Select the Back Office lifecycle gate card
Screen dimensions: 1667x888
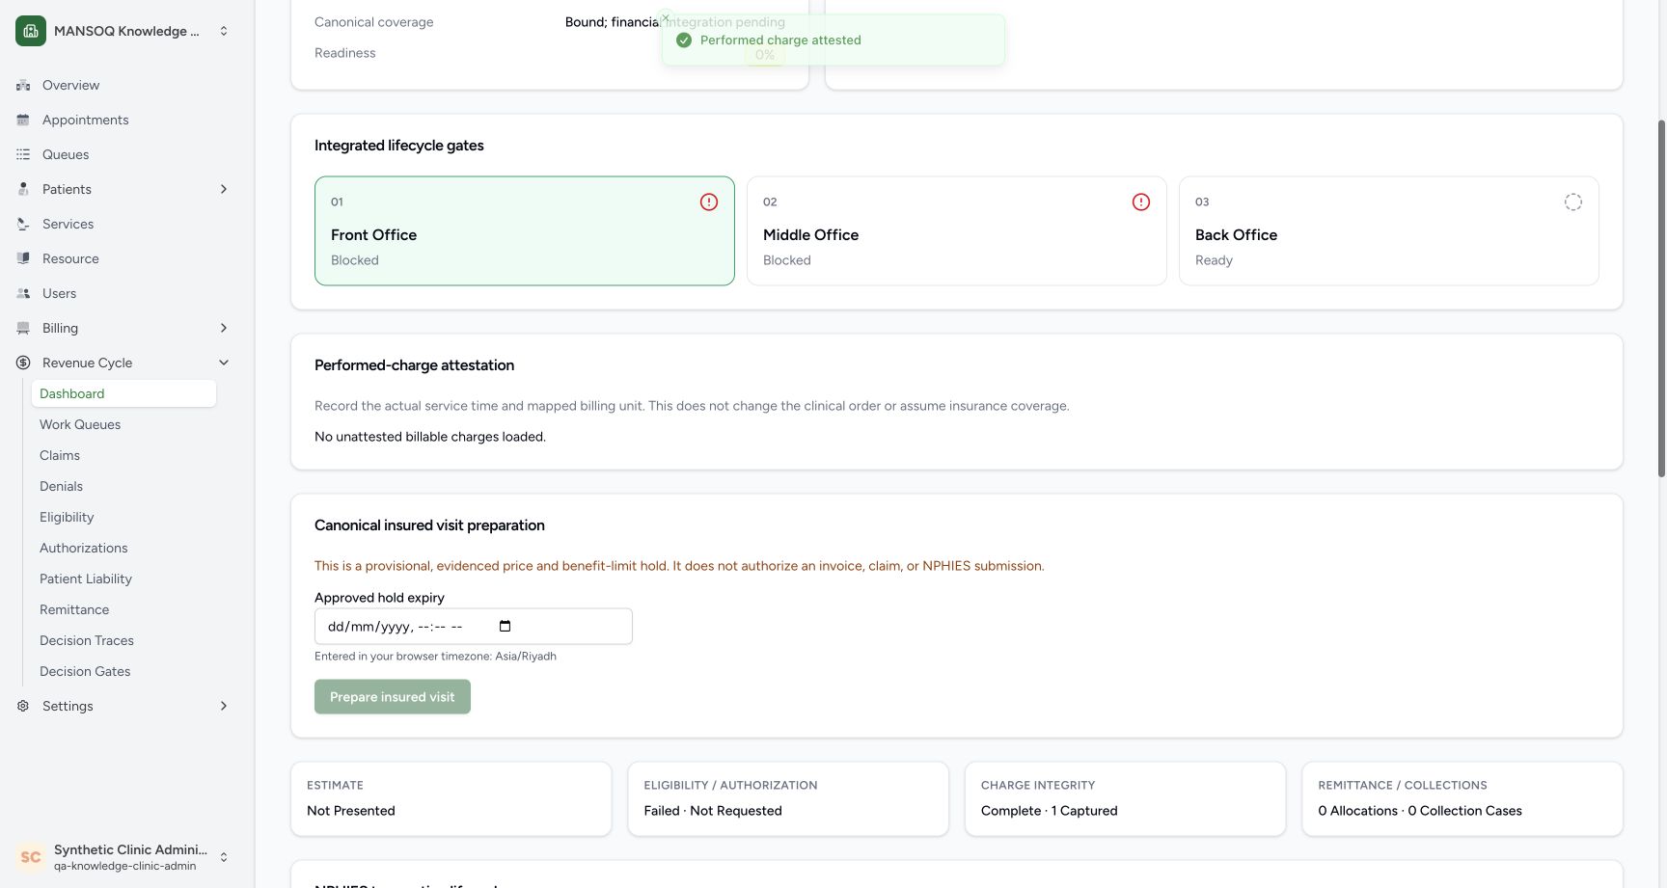coord(1389,230)
